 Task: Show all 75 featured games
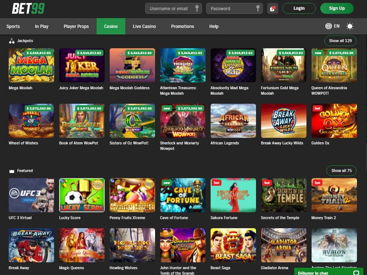(x=341, y=170)
